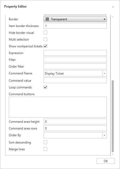Enable Hide border visual checkbox
The width and height of the screenshot is (120, 169).
tap(45, 32)
